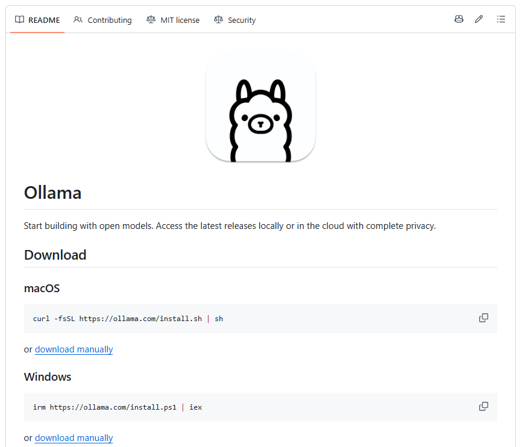
Task: Switch to the Security tab
Action: tap(234, 20)
